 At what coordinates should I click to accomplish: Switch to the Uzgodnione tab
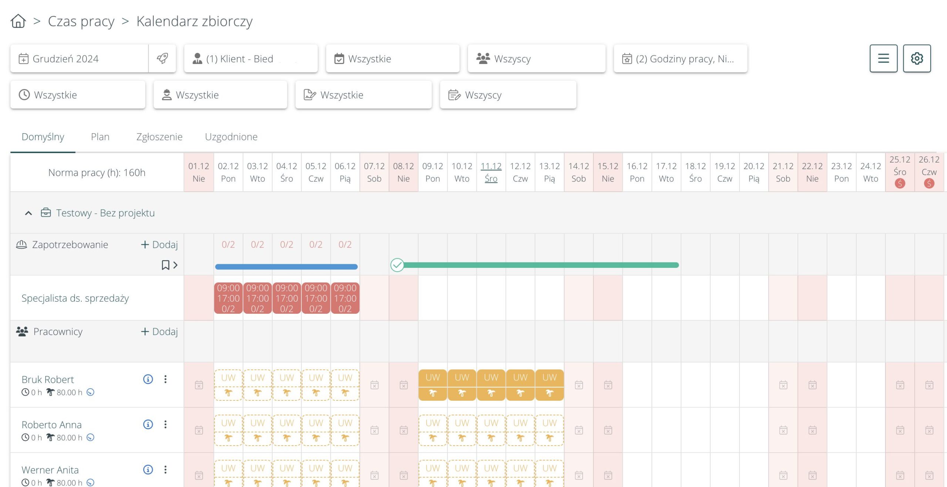[x=231, y=137]
